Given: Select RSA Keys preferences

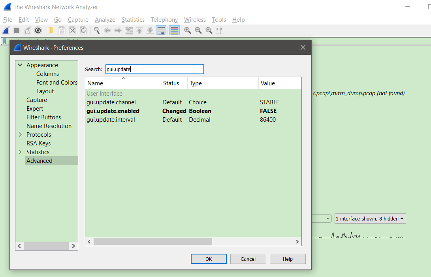Looking at the screenshot, I should pos(38,143).
